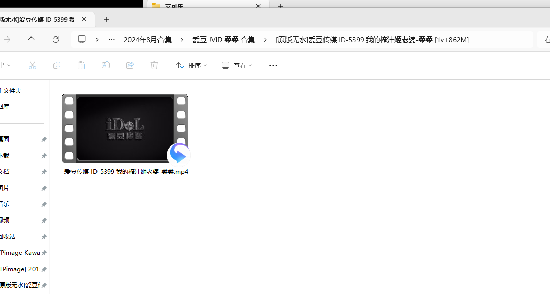Click the Paste clipboard icon
The height and width of the screenshot is (294, 550).
[81, 65]
